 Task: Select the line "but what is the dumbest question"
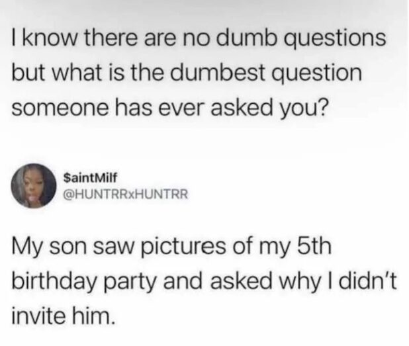(x=187, y=71)
